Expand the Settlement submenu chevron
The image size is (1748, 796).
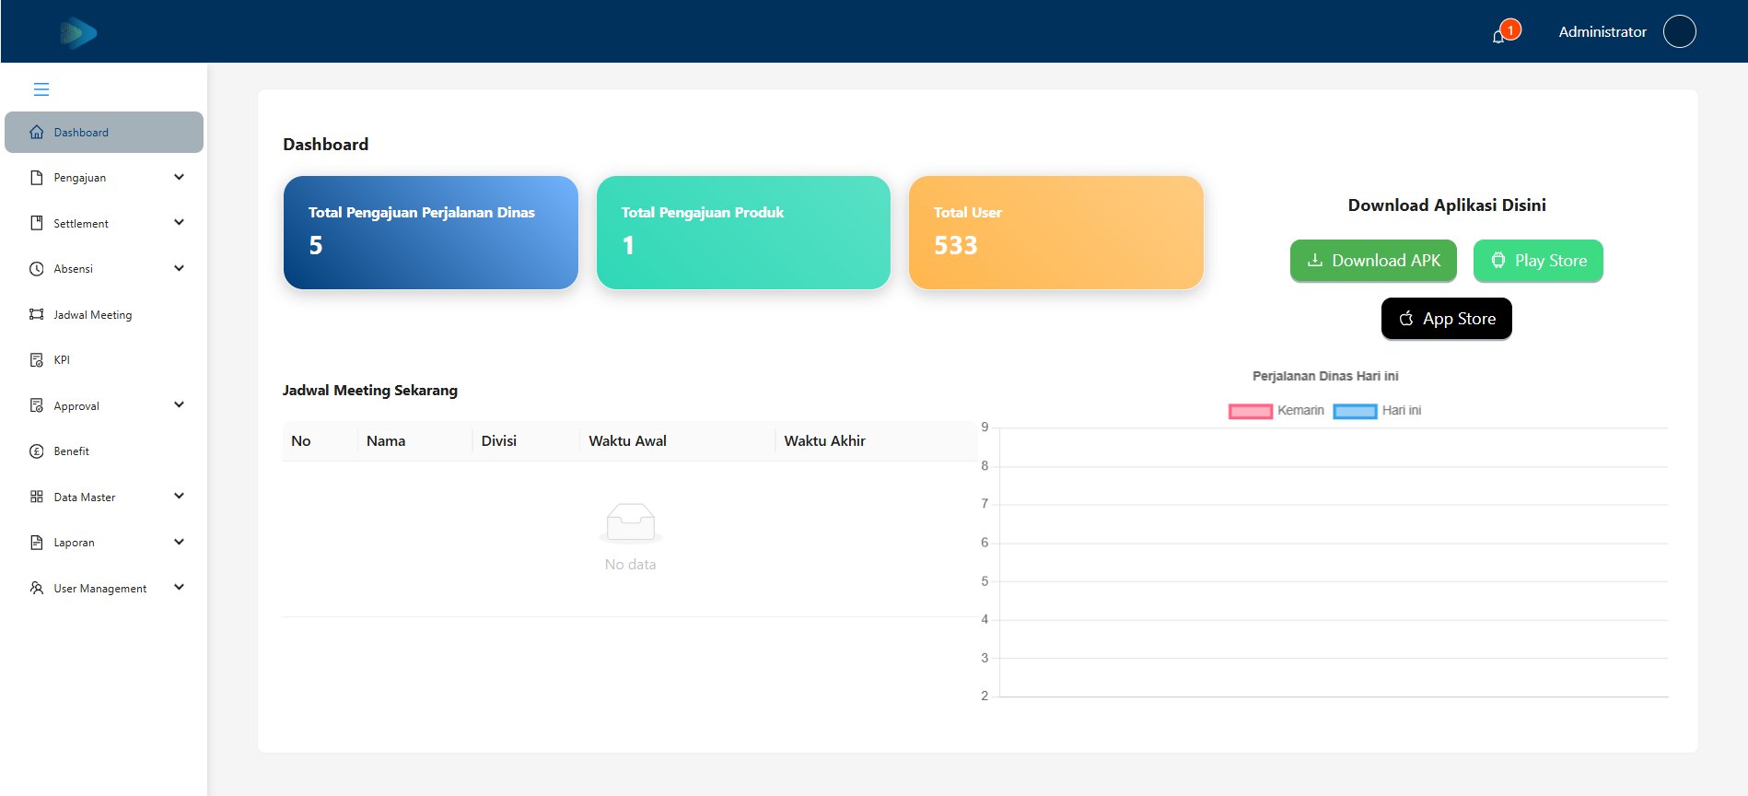point(179,223)
